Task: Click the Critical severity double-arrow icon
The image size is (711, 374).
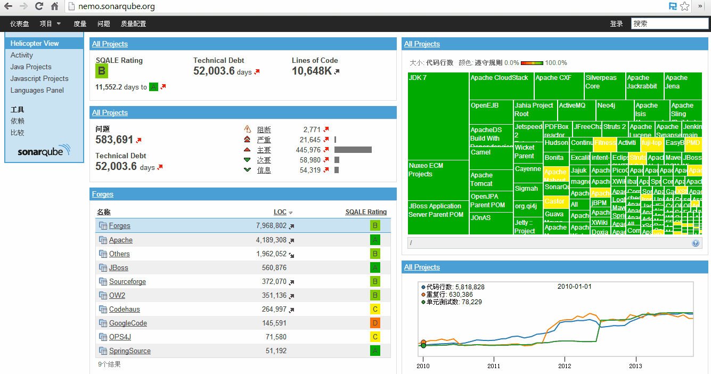Action: pyautogui.click(x=247, y=140)
